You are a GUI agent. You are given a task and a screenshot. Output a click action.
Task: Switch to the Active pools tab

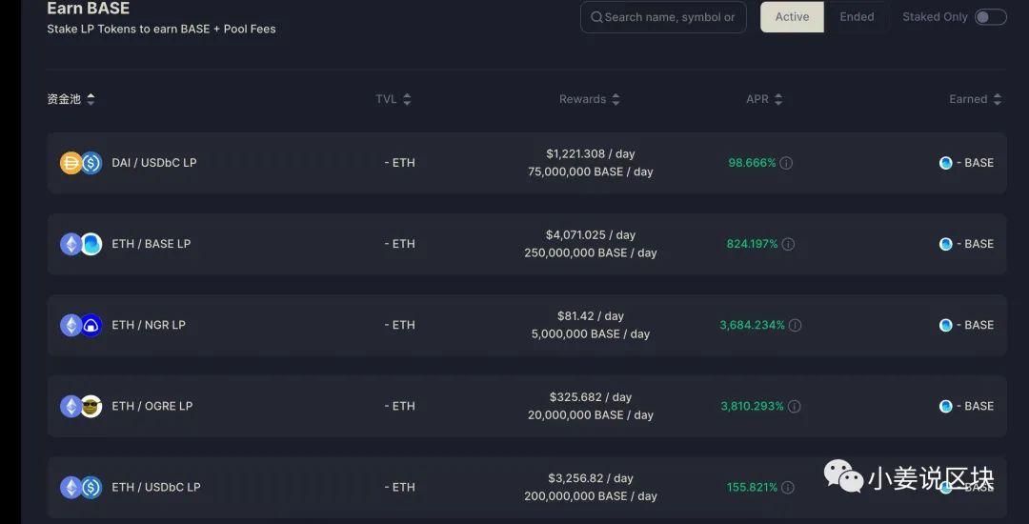tap(792, 17)
